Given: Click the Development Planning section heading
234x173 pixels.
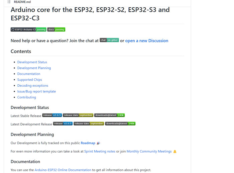Looking at the screenshot, I should 32,135.
